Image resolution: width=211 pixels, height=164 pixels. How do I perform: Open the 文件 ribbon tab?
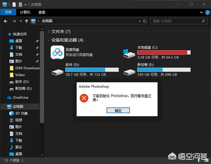pos(8,12)
